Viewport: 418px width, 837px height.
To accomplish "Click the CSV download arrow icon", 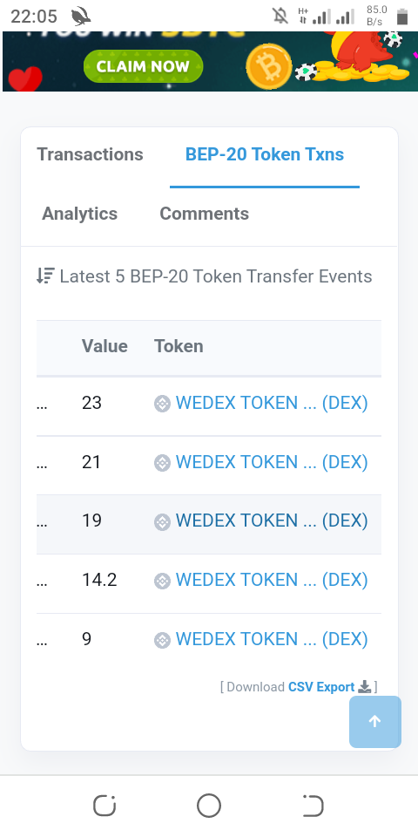I will (x=365, y=687).
